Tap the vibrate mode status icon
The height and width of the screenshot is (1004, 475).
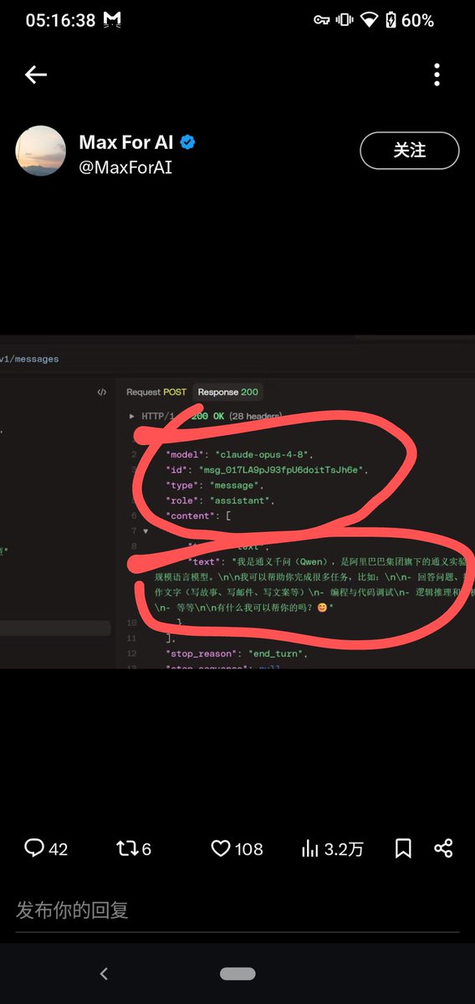344,20
